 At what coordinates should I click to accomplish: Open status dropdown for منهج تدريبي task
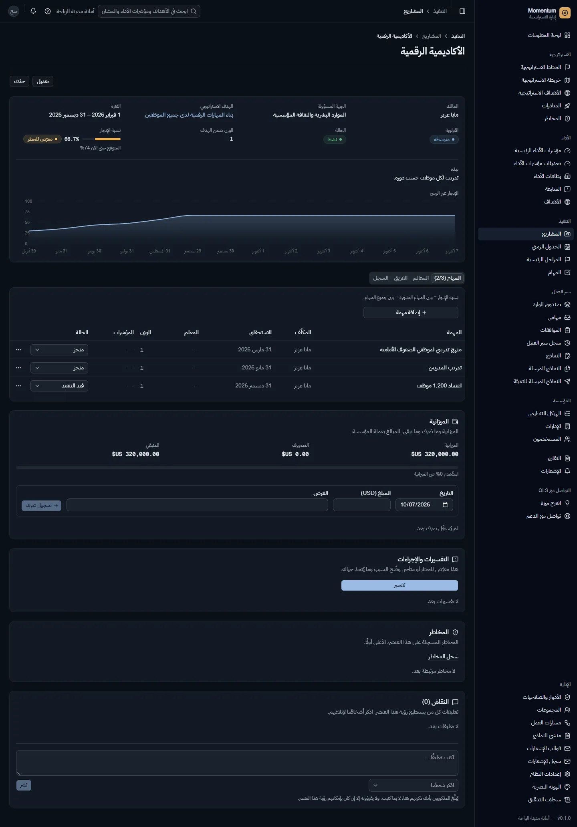(x=59, y=350)
